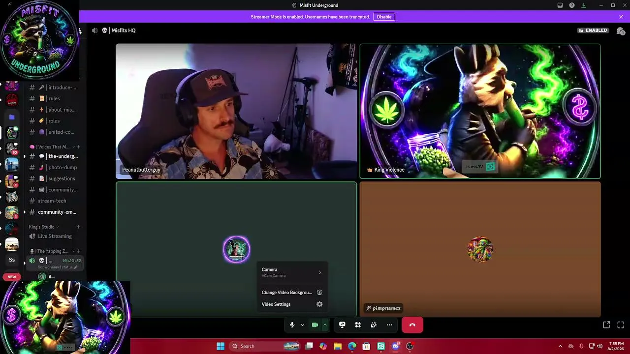Turn off the camera with the green button
630x354 pixels.
pyautogui.click(x=315, y=325)
